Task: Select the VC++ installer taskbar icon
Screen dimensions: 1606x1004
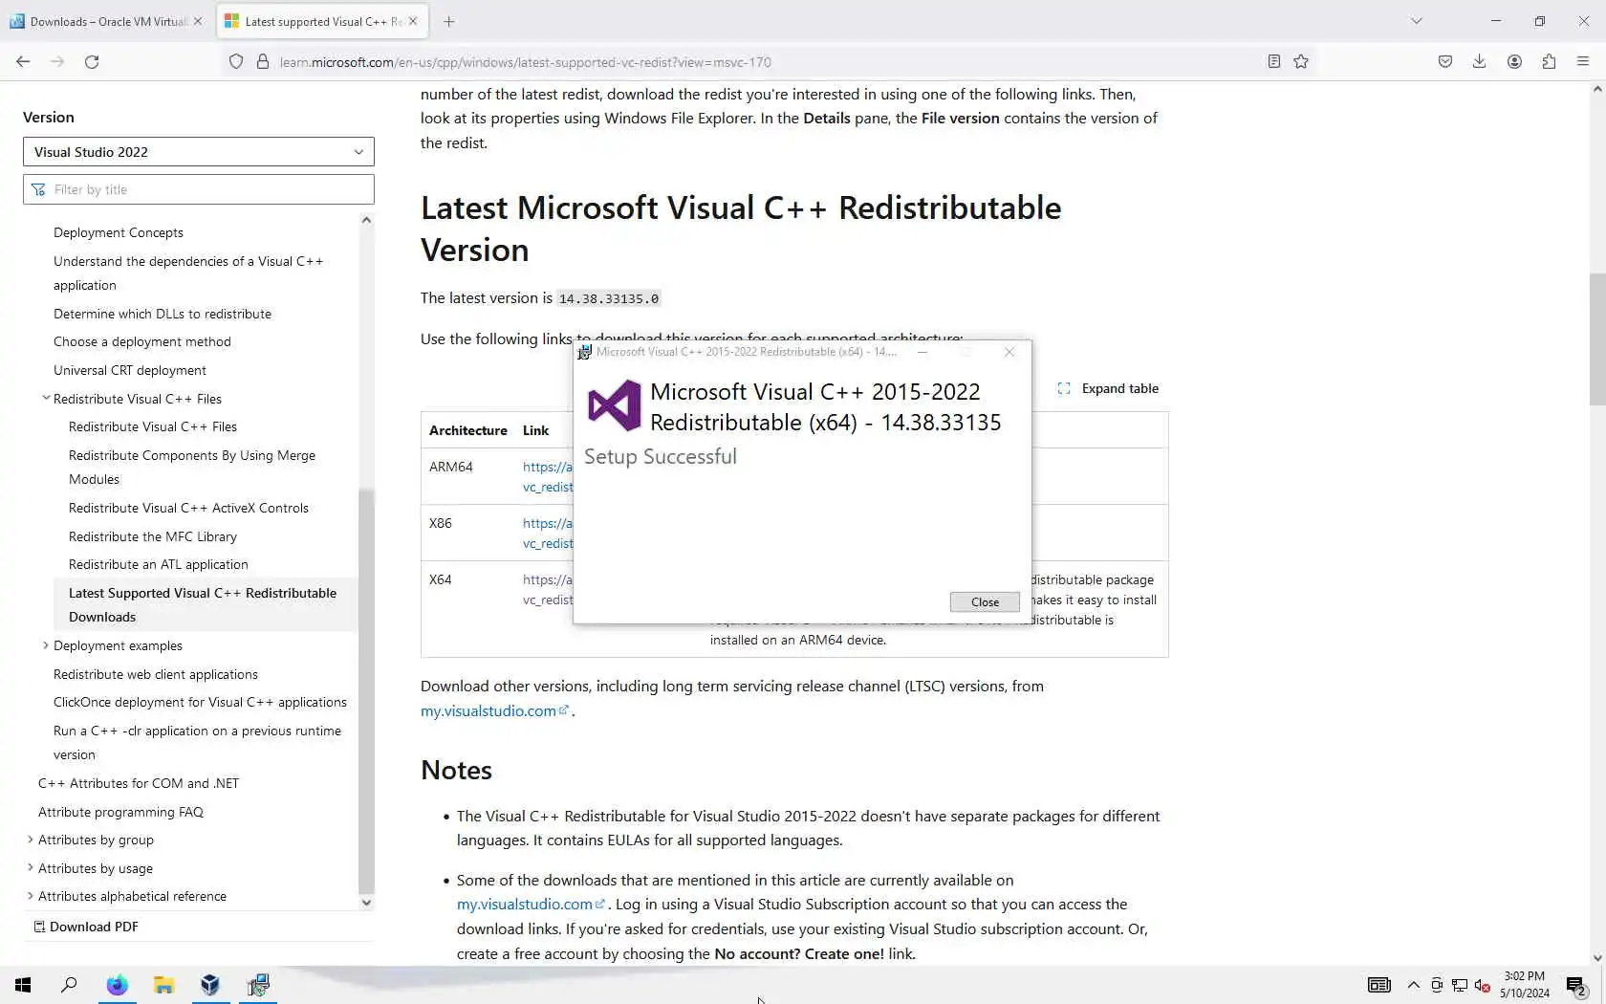Action: [x=257, y=985]
